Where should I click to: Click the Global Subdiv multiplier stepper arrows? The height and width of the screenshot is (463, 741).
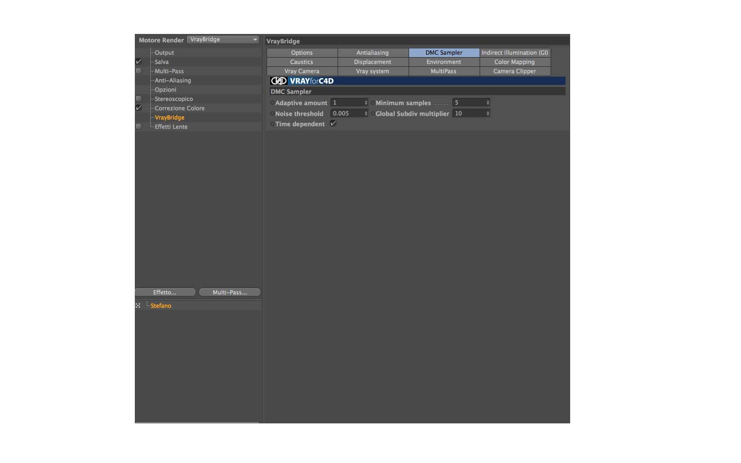[488, 113]
